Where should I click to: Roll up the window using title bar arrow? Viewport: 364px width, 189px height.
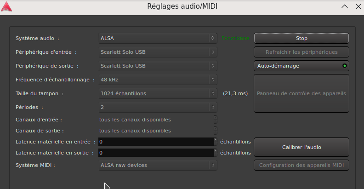click(x=344, y=7)
